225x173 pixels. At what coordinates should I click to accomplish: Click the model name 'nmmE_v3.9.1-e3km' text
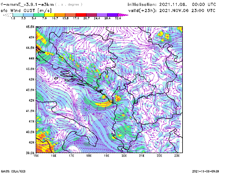[30, 4]
